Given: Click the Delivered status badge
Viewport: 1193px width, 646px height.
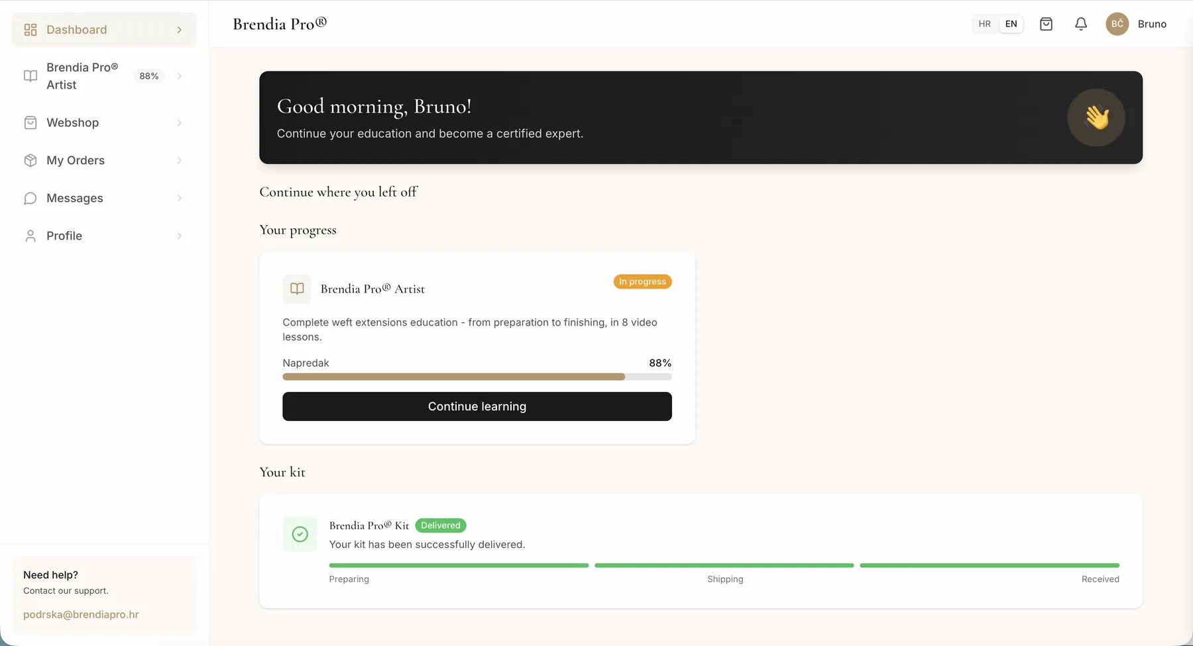Looking at the screenshot, I should pos(441,526).
